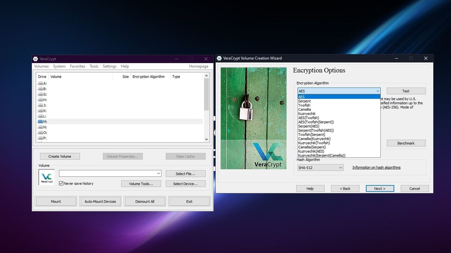Click the VeraCrypt logo beside the volume path field
The width and height of the screenshot is (451, 253).
point(46,177)
